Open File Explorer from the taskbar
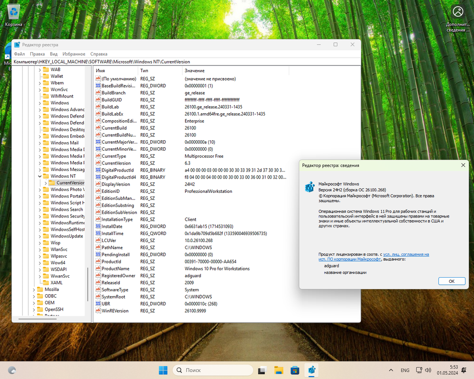This screenshot has width=474, height=379. (278, 370)
